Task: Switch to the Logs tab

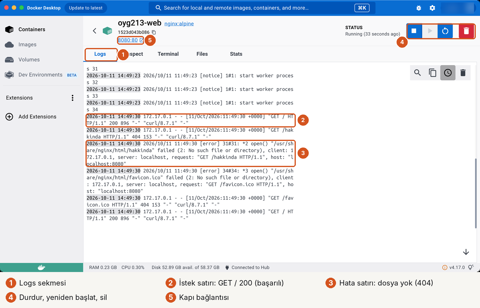Action: [100, 54]
